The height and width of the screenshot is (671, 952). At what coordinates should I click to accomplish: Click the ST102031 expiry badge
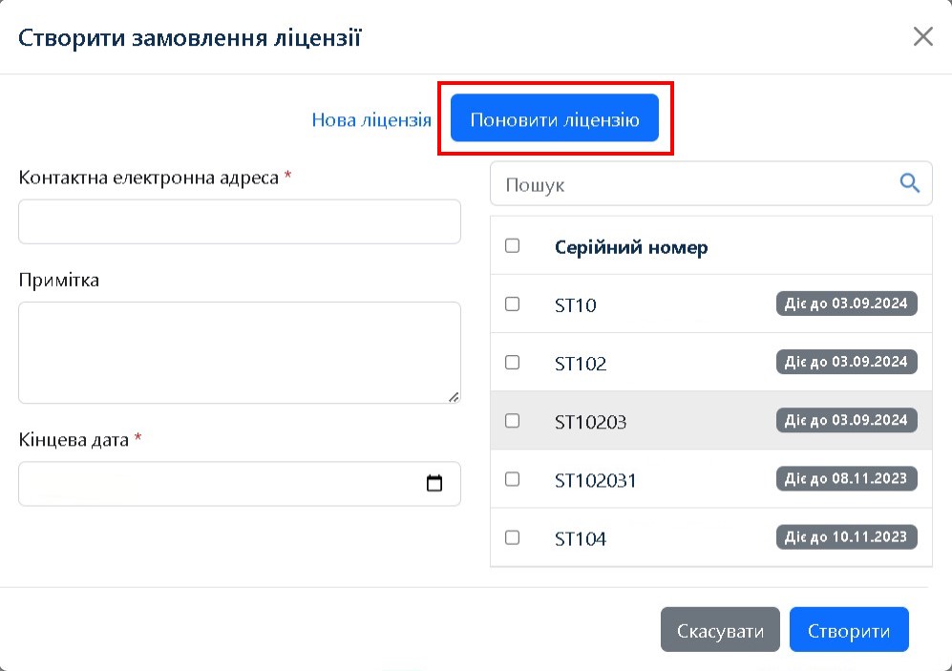[846, 478]
